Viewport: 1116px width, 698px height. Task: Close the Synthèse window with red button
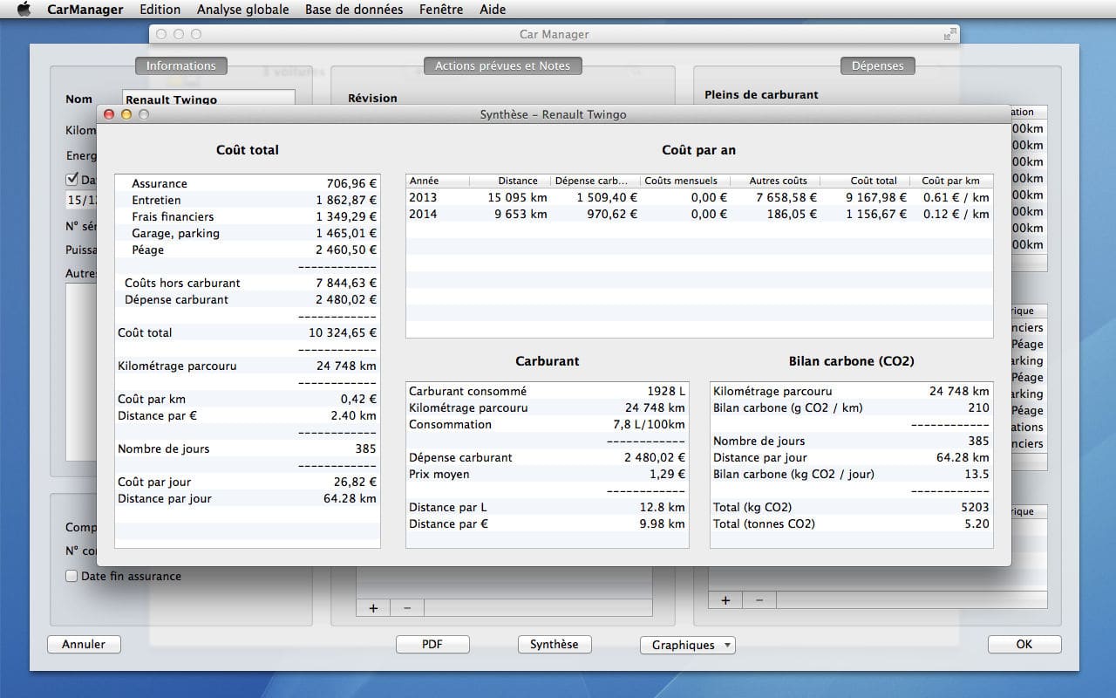(109, 114)
